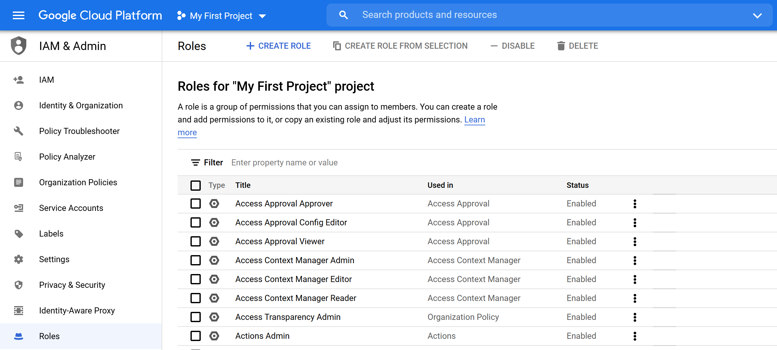Image resolution: width=777 pixels, height=350 pixels.
Task: Click role type icon for Access Context Manager Reader
Action: pyautogui.click(x=214, y=298)
